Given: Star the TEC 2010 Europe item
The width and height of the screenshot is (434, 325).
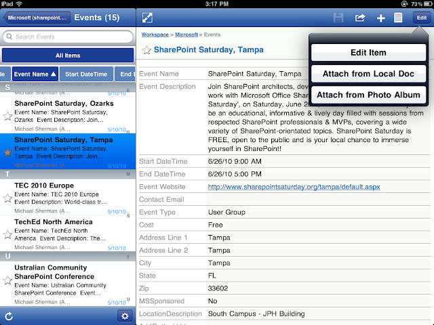Looking at the screenshot, I should tap(7, 198).
